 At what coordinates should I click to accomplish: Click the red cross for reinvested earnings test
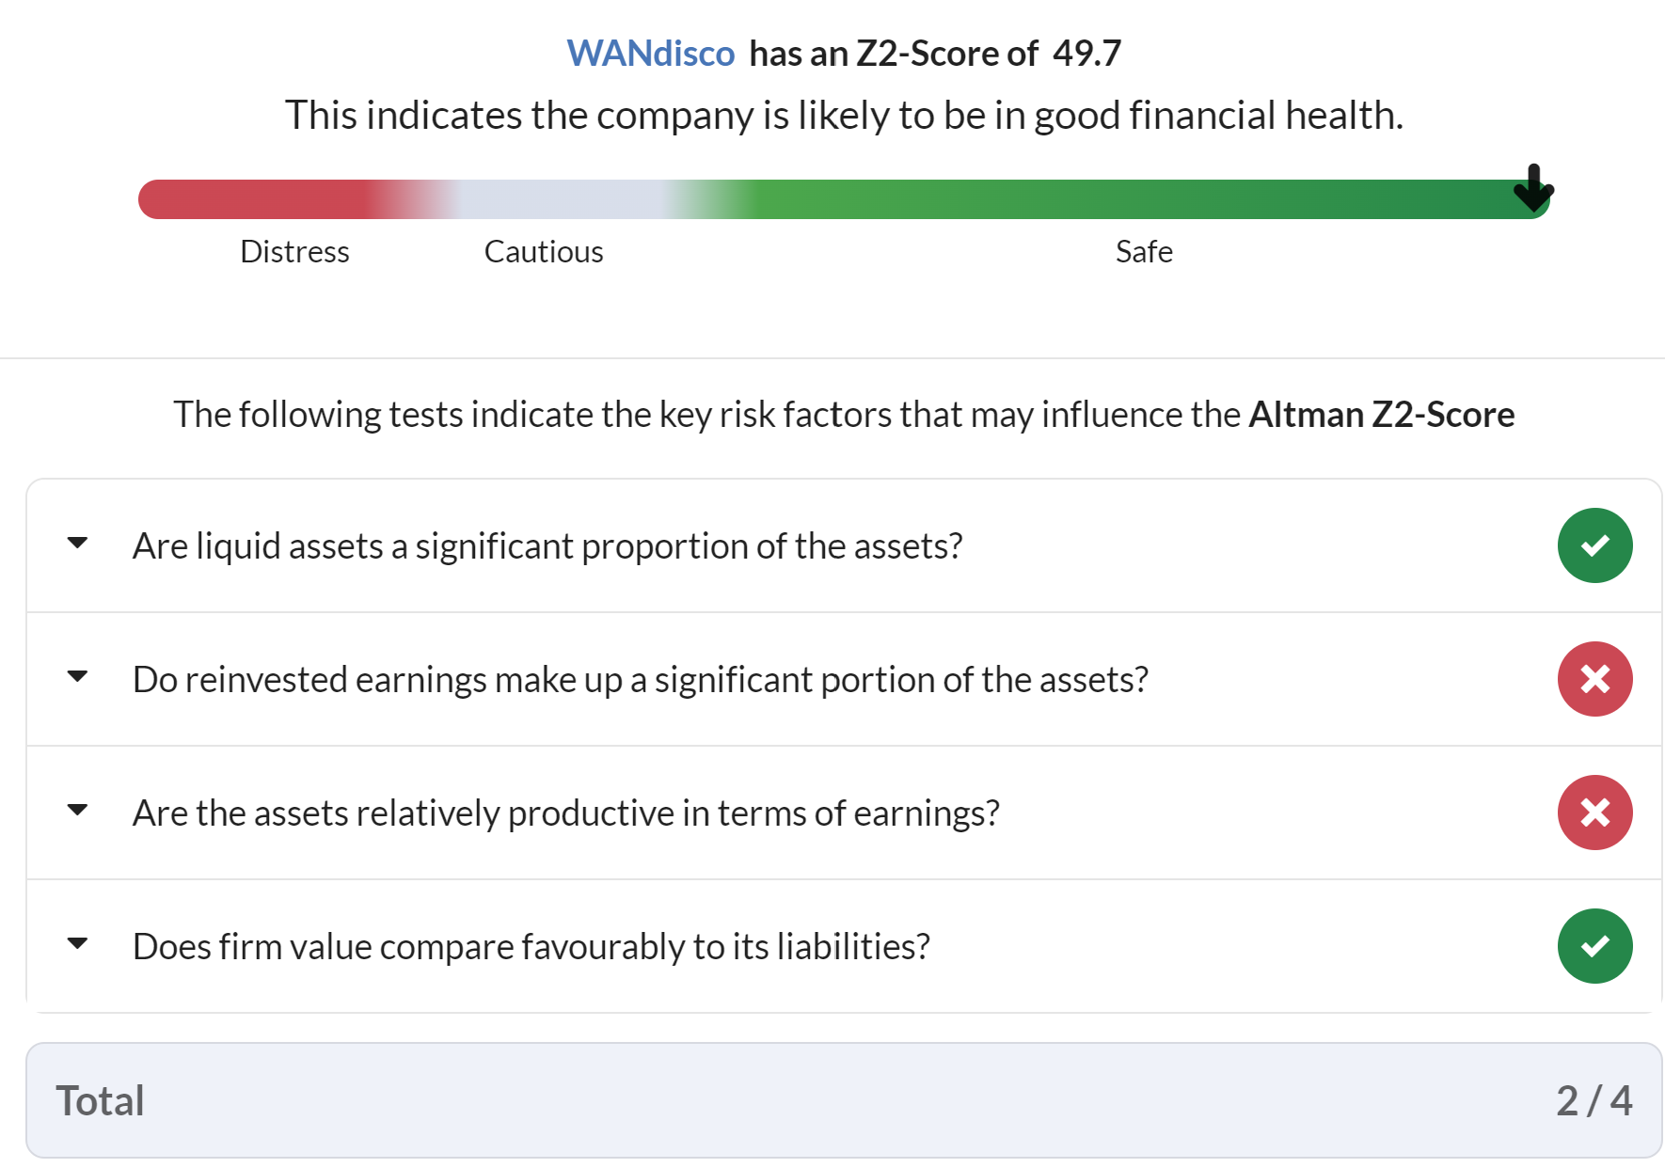(x=1594, y=679)
